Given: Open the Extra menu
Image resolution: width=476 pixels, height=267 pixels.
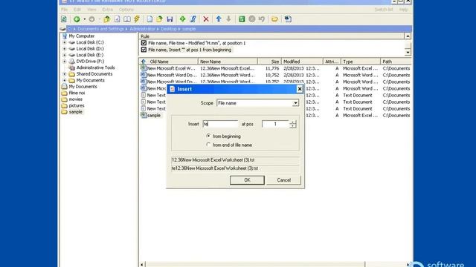Looking at the screenshot, I should (107, 10).
